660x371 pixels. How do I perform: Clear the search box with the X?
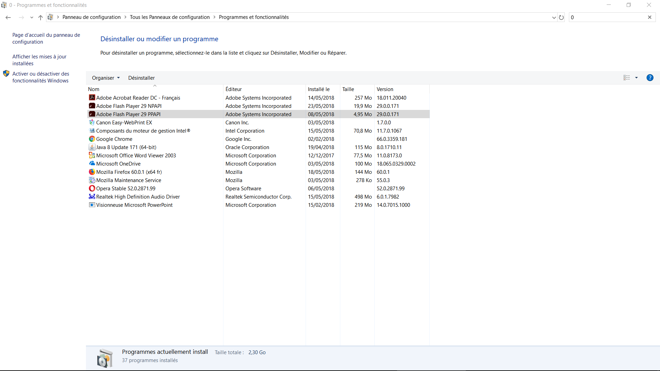[x=649, y=17]
